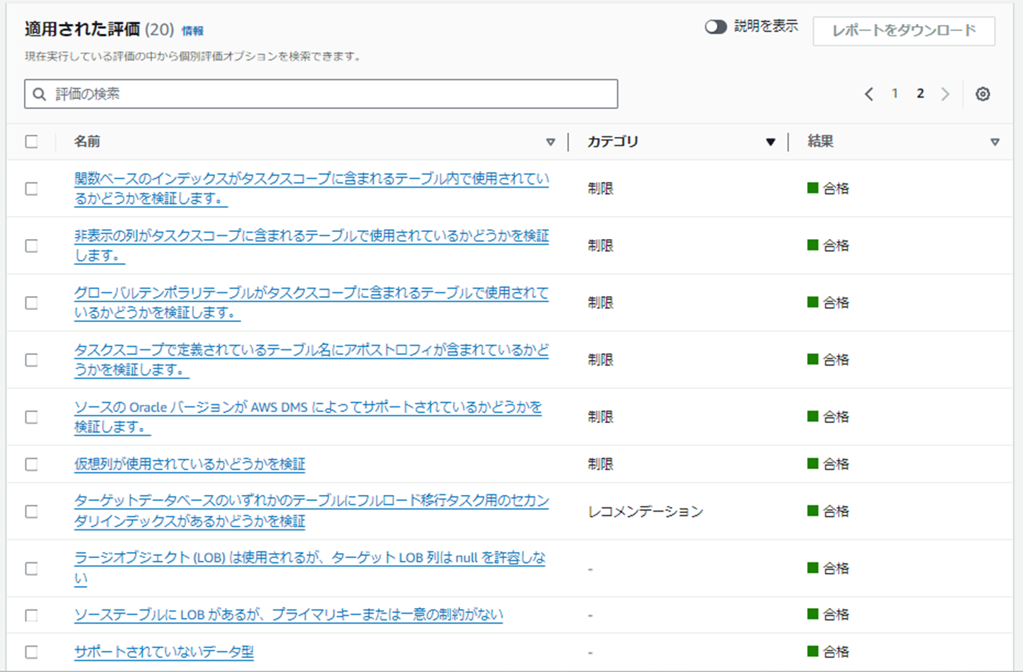The height and width of the screenshot is (672, 1023).
Task: Open the カテゴリ column filter dropdown
Action: pos(771,141)
